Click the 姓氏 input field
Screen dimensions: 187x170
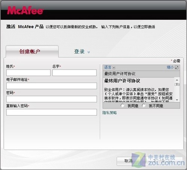(28, 73)
